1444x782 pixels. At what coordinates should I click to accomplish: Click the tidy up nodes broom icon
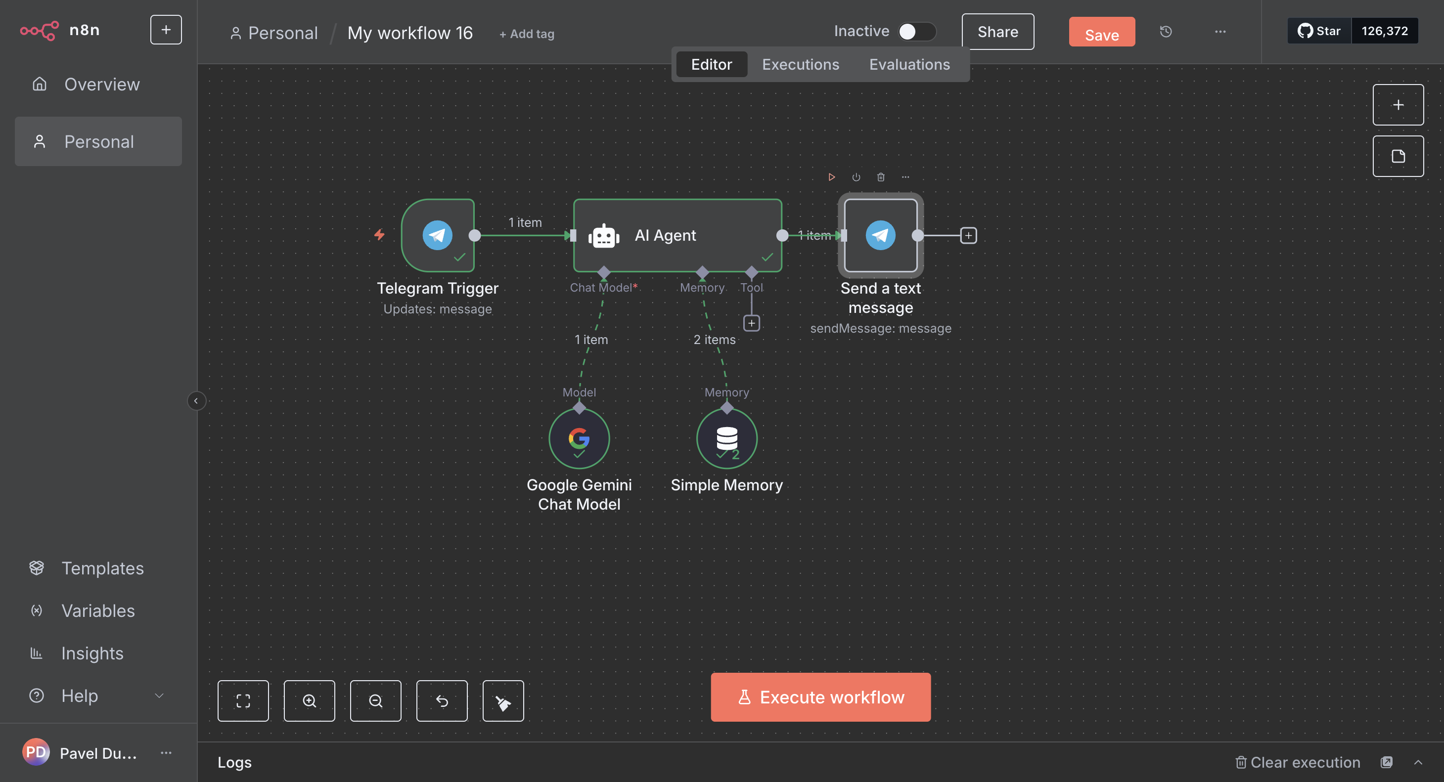503,701
